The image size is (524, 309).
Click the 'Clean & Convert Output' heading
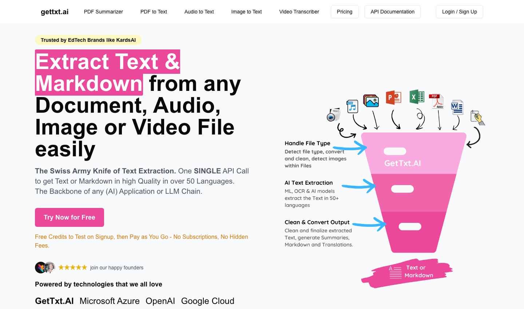317,222
